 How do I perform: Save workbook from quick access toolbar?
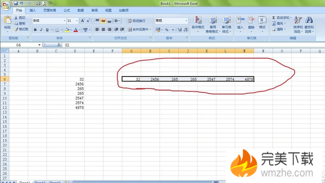click(x=16, y=3)
